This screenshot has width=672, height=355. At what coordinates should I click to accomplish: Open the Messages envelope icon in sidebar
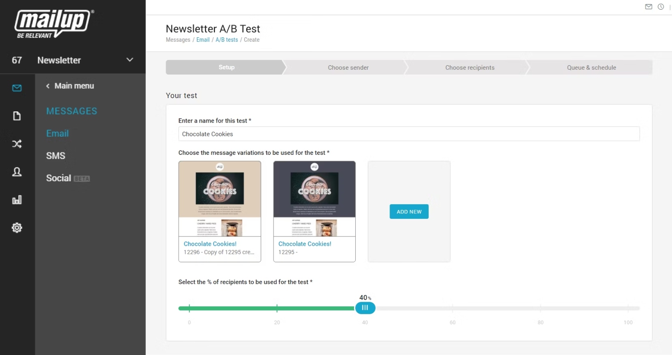click(x=17, y=88)
